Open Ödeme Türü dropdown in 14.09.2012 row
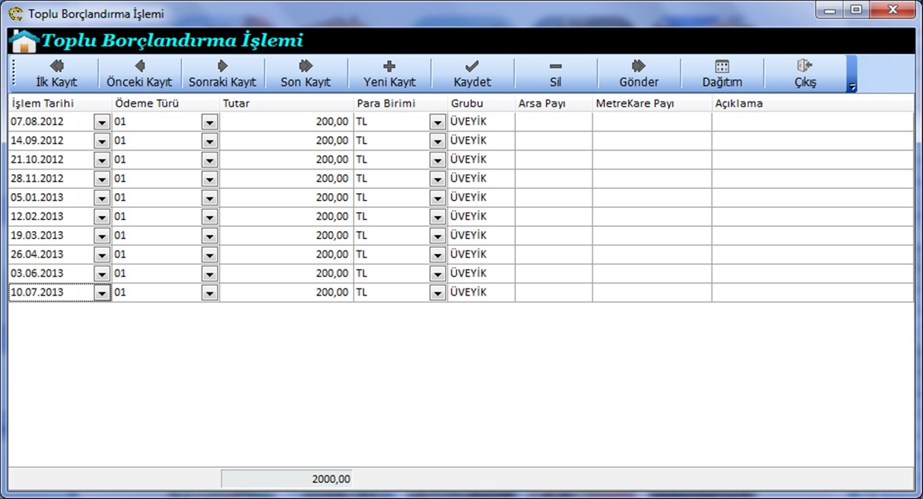Viewport: 923px width, 499px height. click(210, 141)
